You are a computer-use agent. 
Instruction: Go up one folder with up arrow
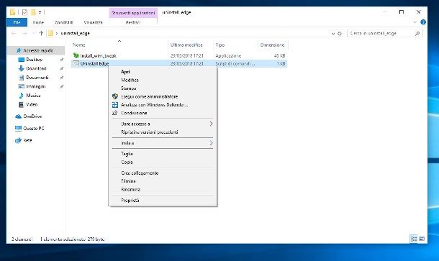[41, 33]
